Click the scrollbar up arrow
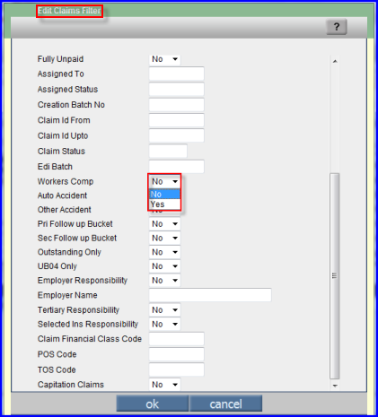The height and width of the screenshot is (417, 378). pyautogui.click(x=335, y=61)
